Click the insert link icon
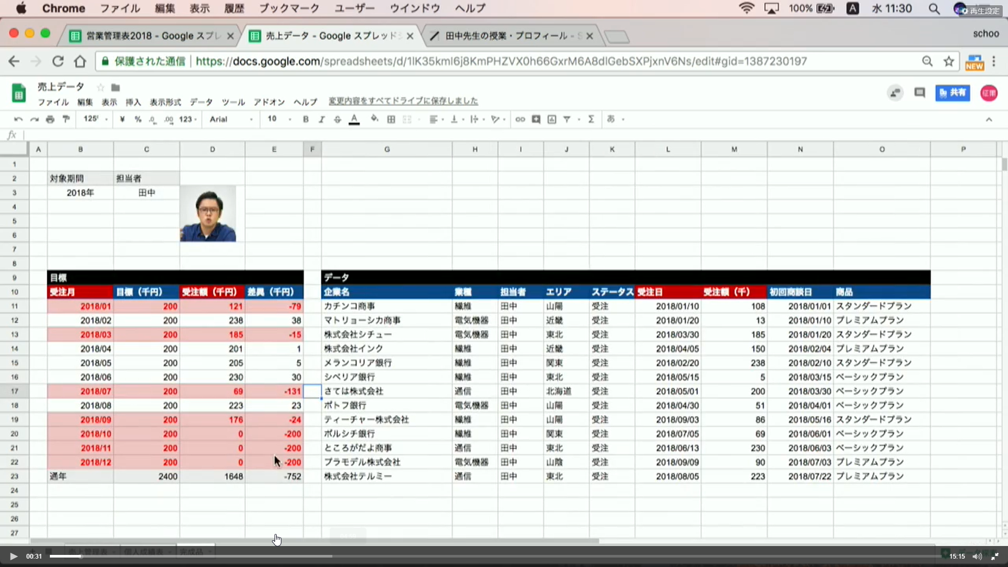 click(x=520, y=120)
